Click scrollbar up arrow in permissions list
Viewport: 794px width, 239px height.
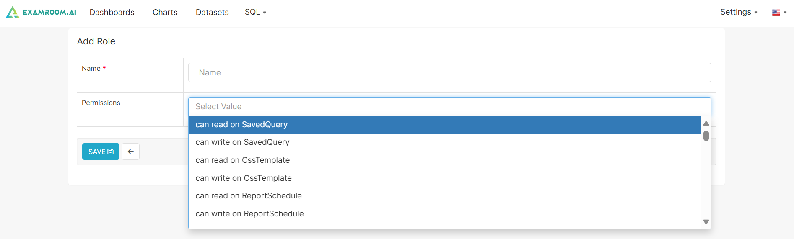pyautogui.click(x=706, y=123)
